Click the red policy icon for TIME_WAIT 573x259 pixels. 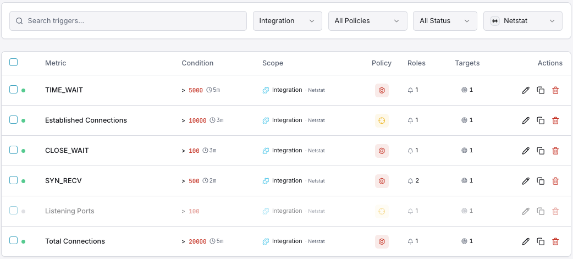tap(382, 90)
